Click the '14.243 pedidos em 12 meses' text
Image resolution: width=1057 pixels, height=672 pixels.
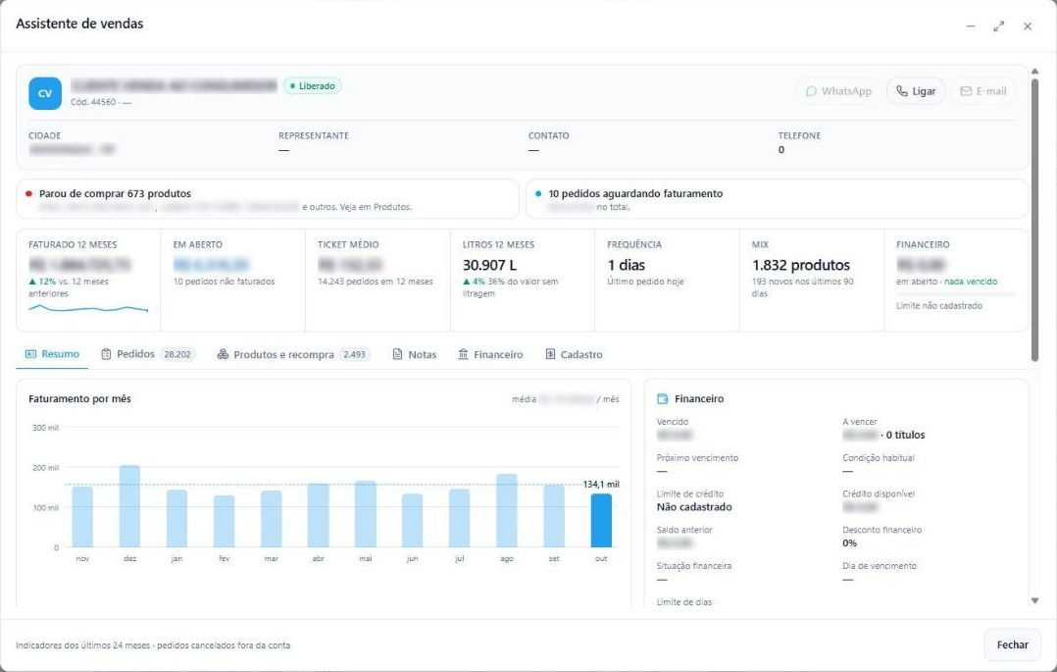pyautogui.click(x=376, y=282)
